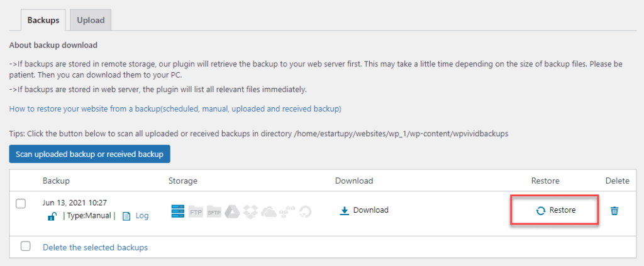644x266 pixels.
Task: Click Delete the selected backups link
Action: tap(95, 247)
